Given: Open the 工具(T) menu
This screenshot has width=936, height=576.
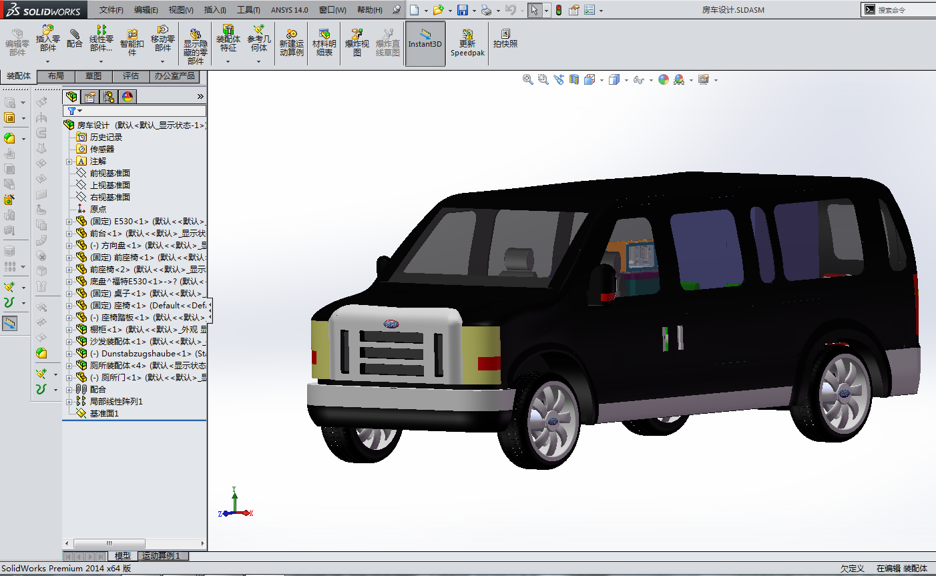Looking at the screenshot, I should [248, 10].
